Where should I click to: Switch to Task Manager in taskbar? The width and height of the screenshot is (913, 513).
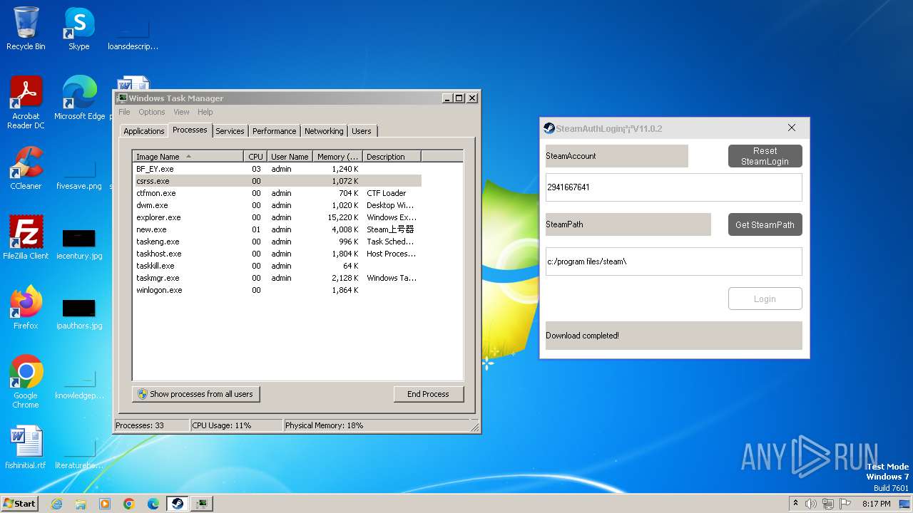click(x=202, y=504)
